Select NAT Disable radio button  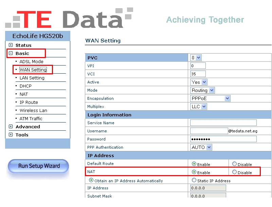coord(234,172)
